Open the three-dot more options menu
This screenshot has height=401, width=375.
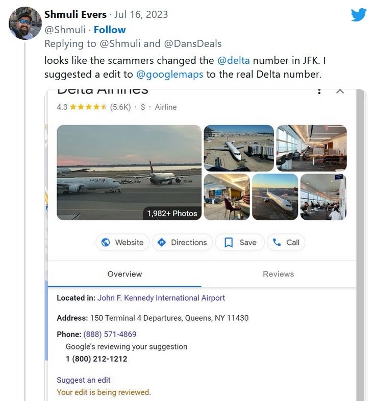point(319,91)
